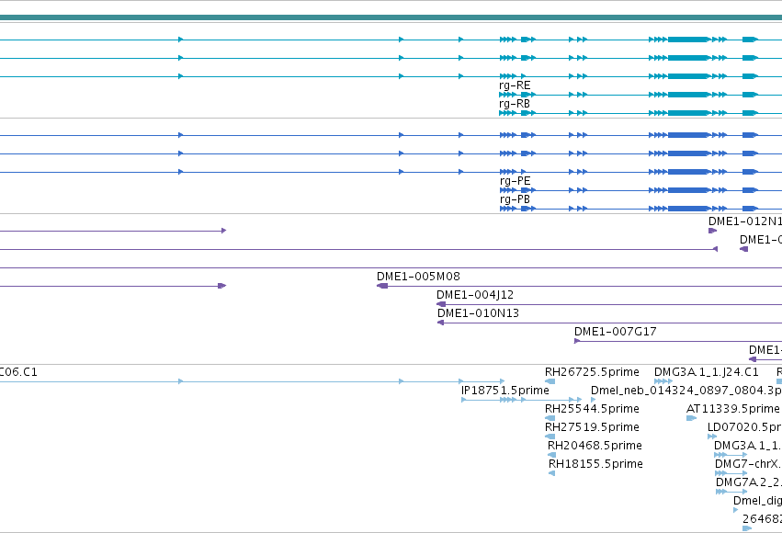Click the DMG7-chrX label
This screenshot has height=533, width=782.
point(748,464)
